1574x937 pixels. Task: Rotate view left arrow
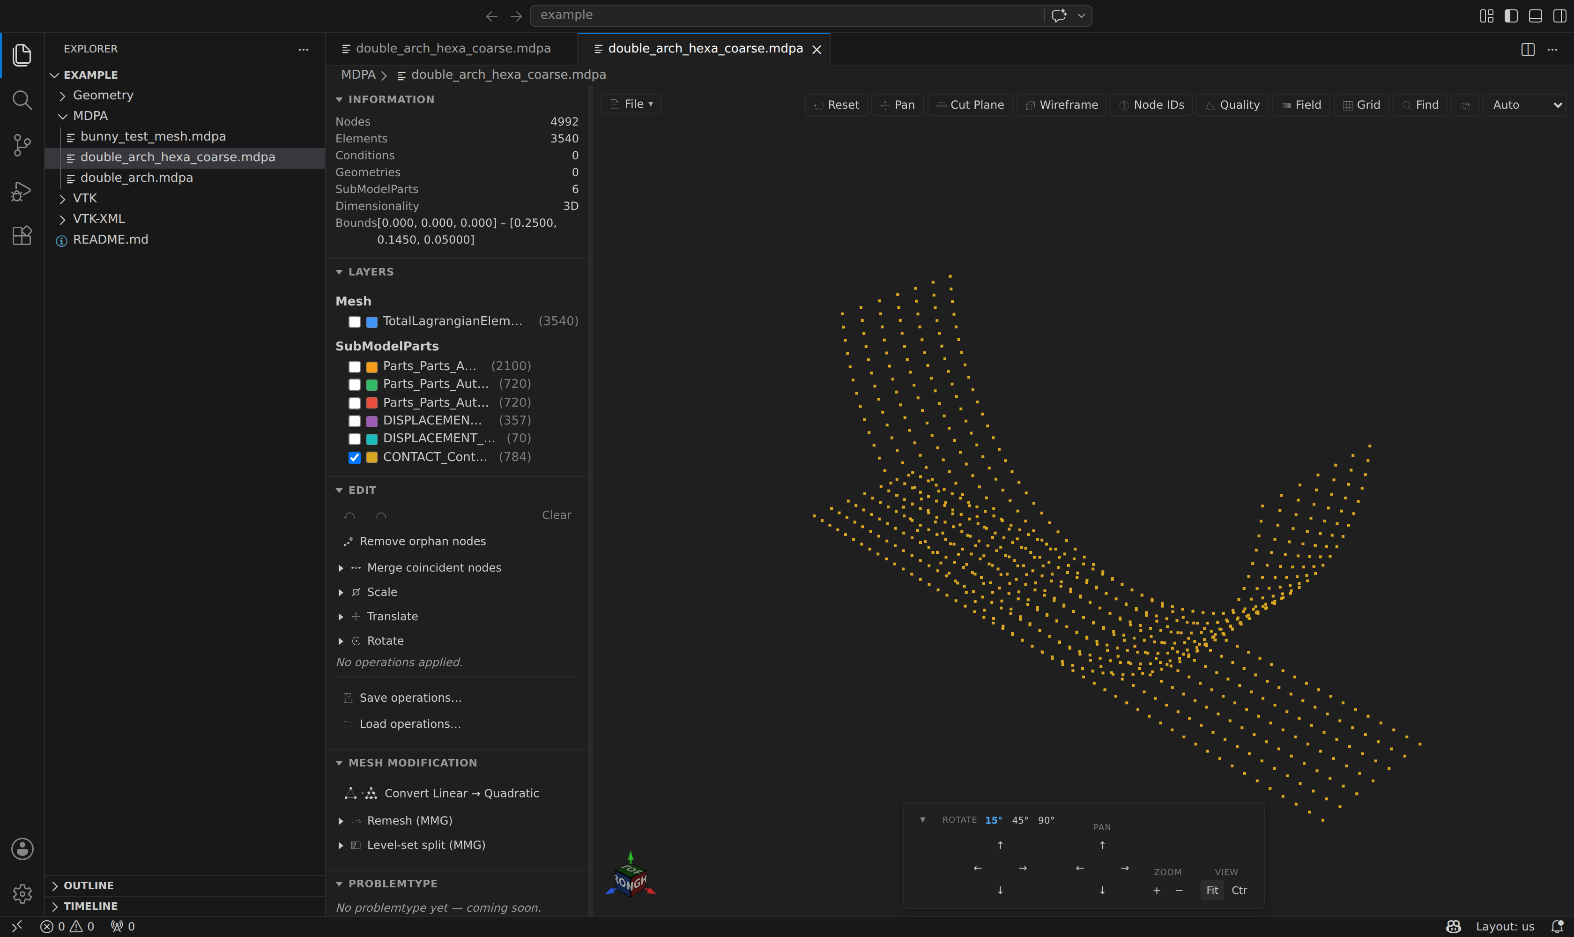tap(977, 868)
